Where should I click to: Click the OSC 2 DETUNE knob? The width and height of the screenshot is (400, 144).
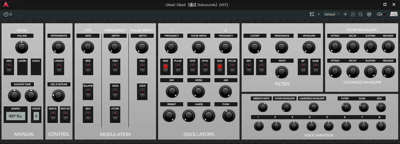point(58,96)
